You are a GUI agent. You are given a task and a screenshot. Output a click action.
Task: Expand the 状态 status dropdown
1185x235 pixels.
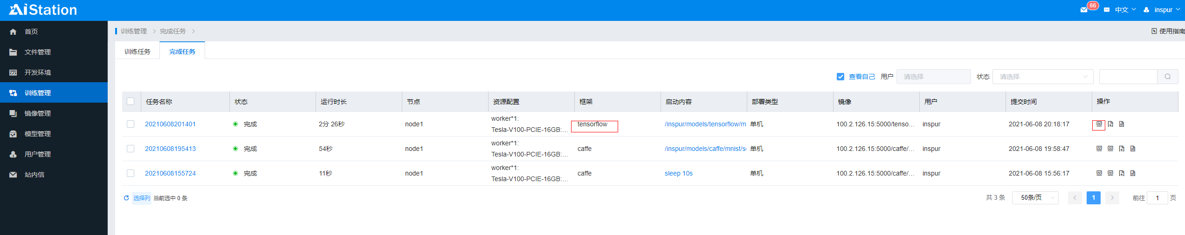point(1042,77)
